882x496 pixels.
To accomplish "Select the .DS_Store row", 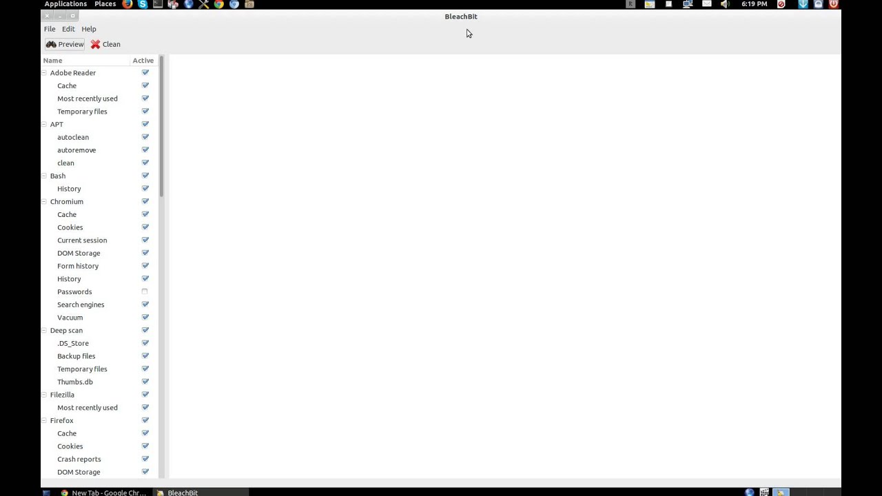I will 99,343.
